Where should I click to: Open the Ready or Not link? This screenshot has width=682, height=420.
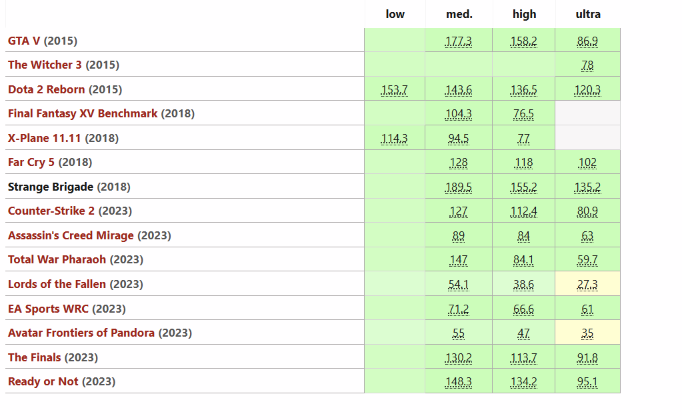point(43,382)
